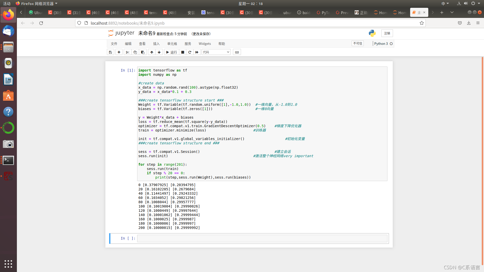Open clock calendar showing 星期一 02:18
The height and width of the screenshot is (272, 484).
pyautogui.click(x=251, y=4)
